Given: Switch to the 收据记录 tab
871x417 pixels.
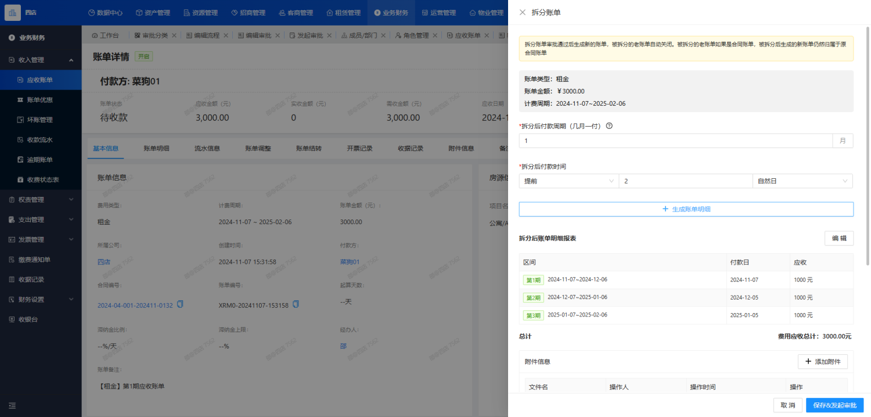Looking at the screenshot, I should pos(411,148).
